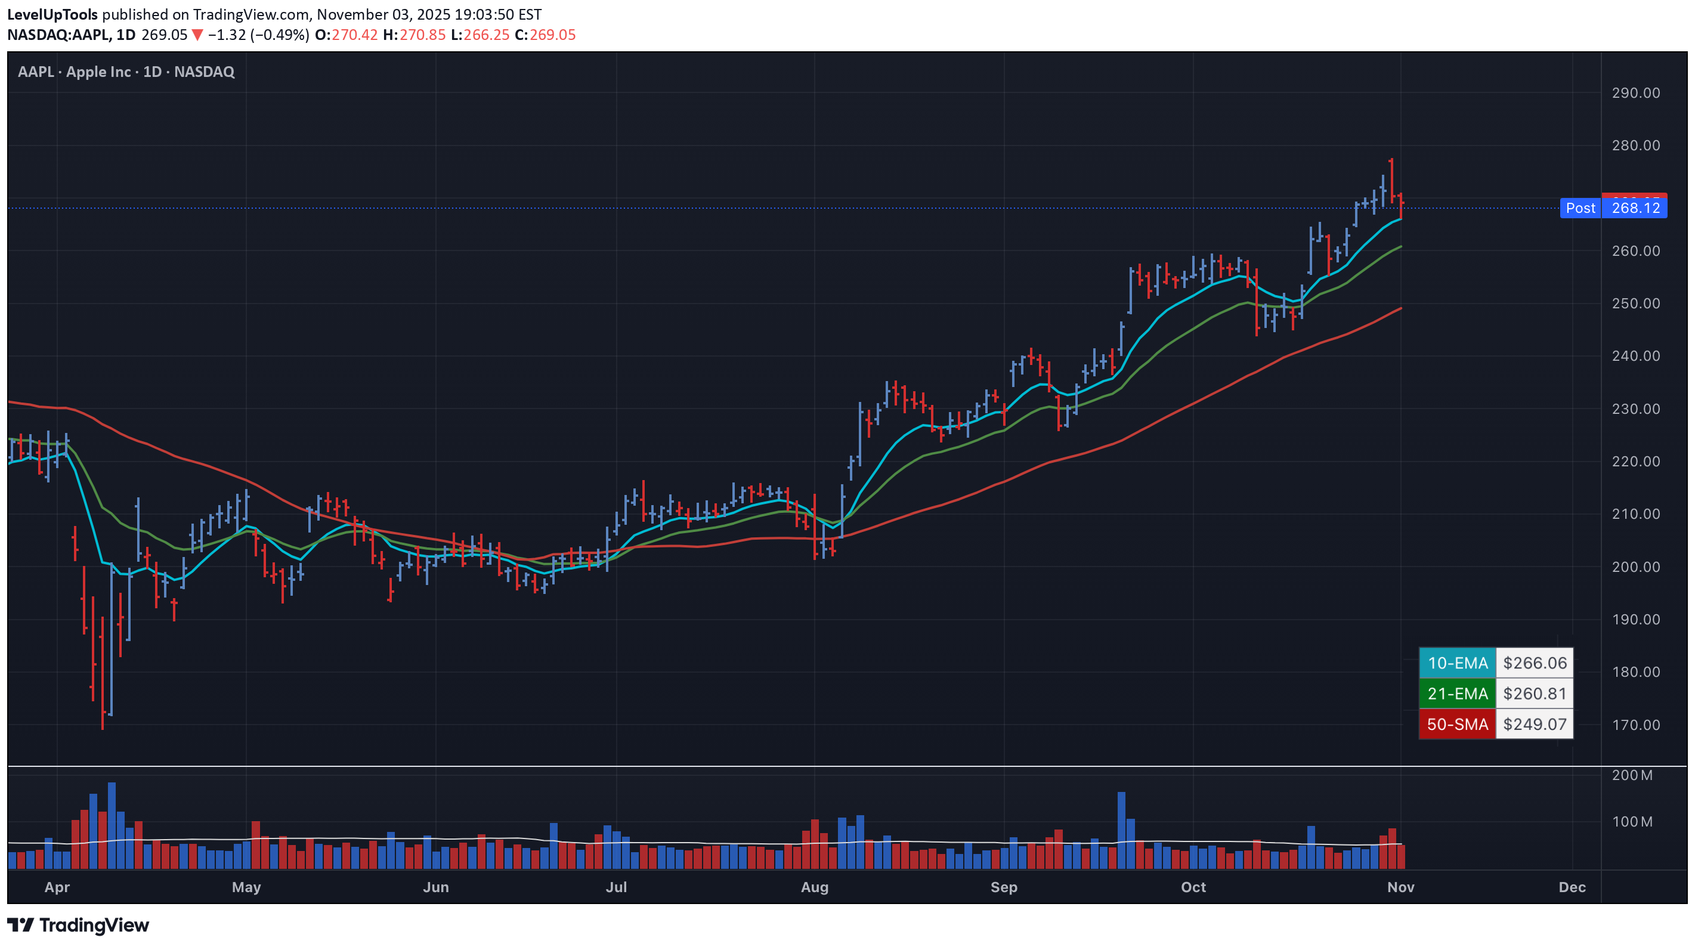1695x947 pixels.
Task: Click the Apr label on time axis
Action: click(x=57, y=886)
